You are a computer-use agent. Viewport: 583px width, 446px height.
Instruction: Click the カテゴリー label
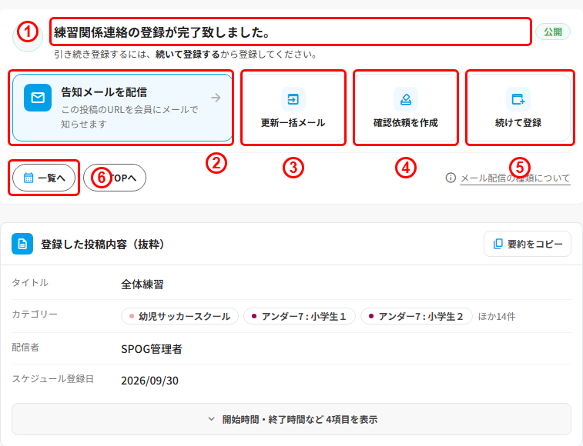tap(35, 315)
